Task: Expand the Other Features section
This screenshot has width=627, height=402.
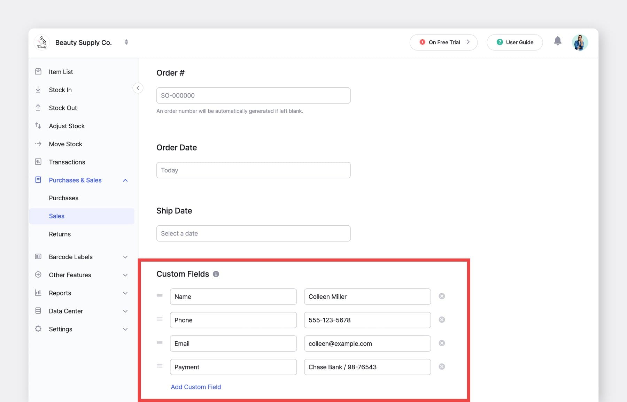Action: click(x=125, y=275)
